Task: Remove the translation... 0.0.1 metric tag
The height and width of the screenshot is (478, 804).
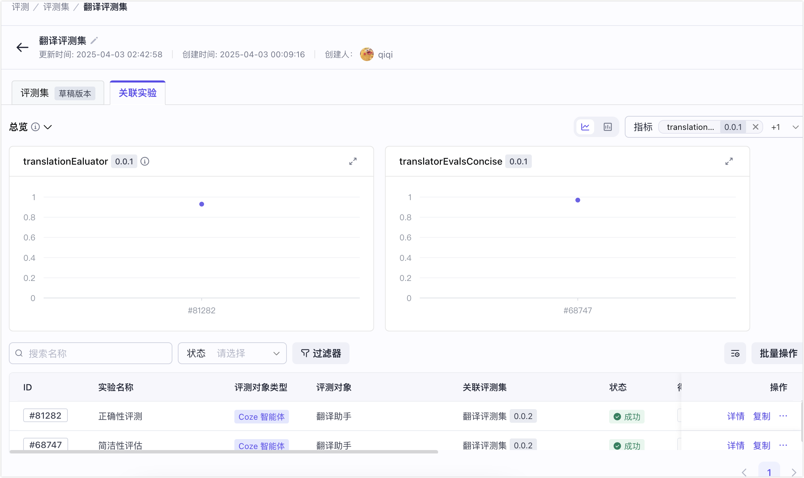Action: pos(755,127)
